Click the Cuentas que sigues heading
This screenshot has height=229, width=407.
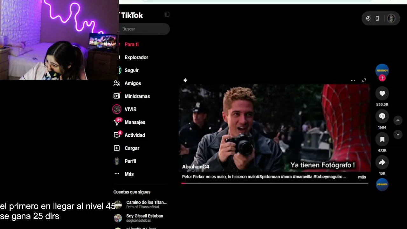[x=132, y=192]
